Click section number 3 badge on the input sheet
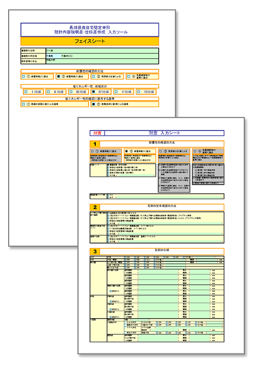This screenshot has width=260, height=368. pos(95,251)
